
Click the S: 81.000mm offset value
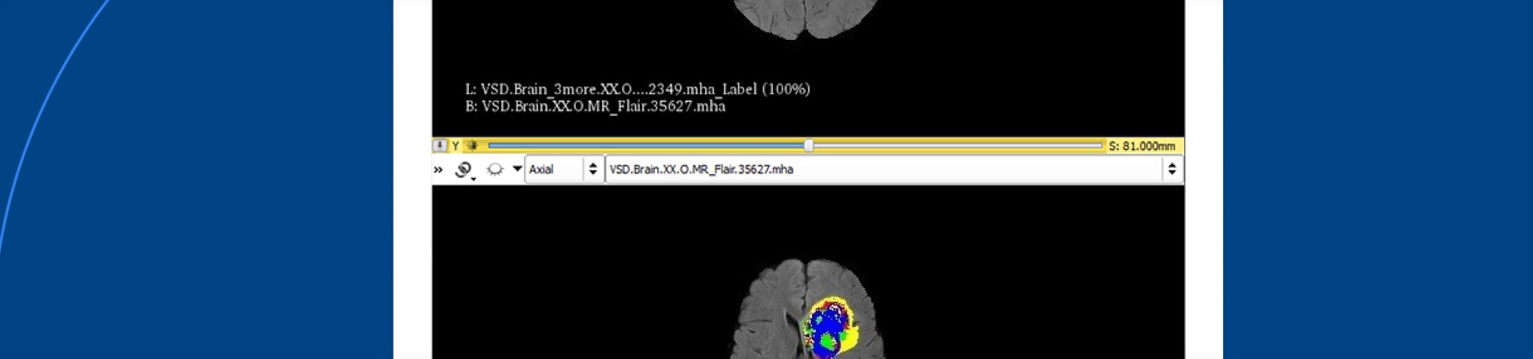[1142, 146]
